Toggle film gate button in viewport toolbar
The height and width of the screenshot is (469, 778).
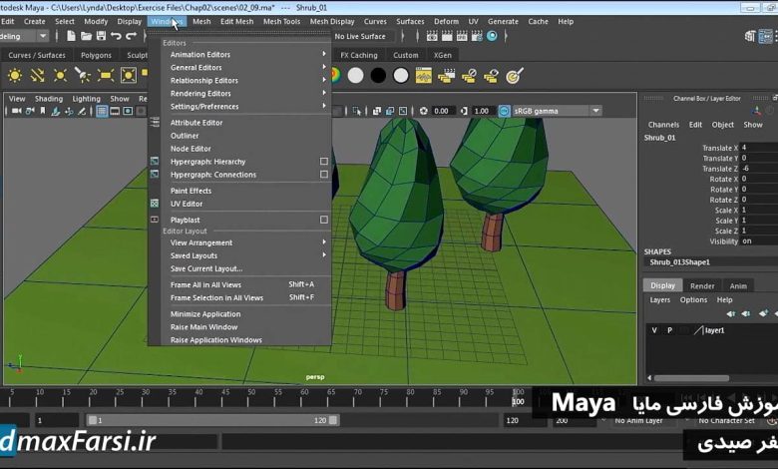pyautogui.click(x=115, y=111)
